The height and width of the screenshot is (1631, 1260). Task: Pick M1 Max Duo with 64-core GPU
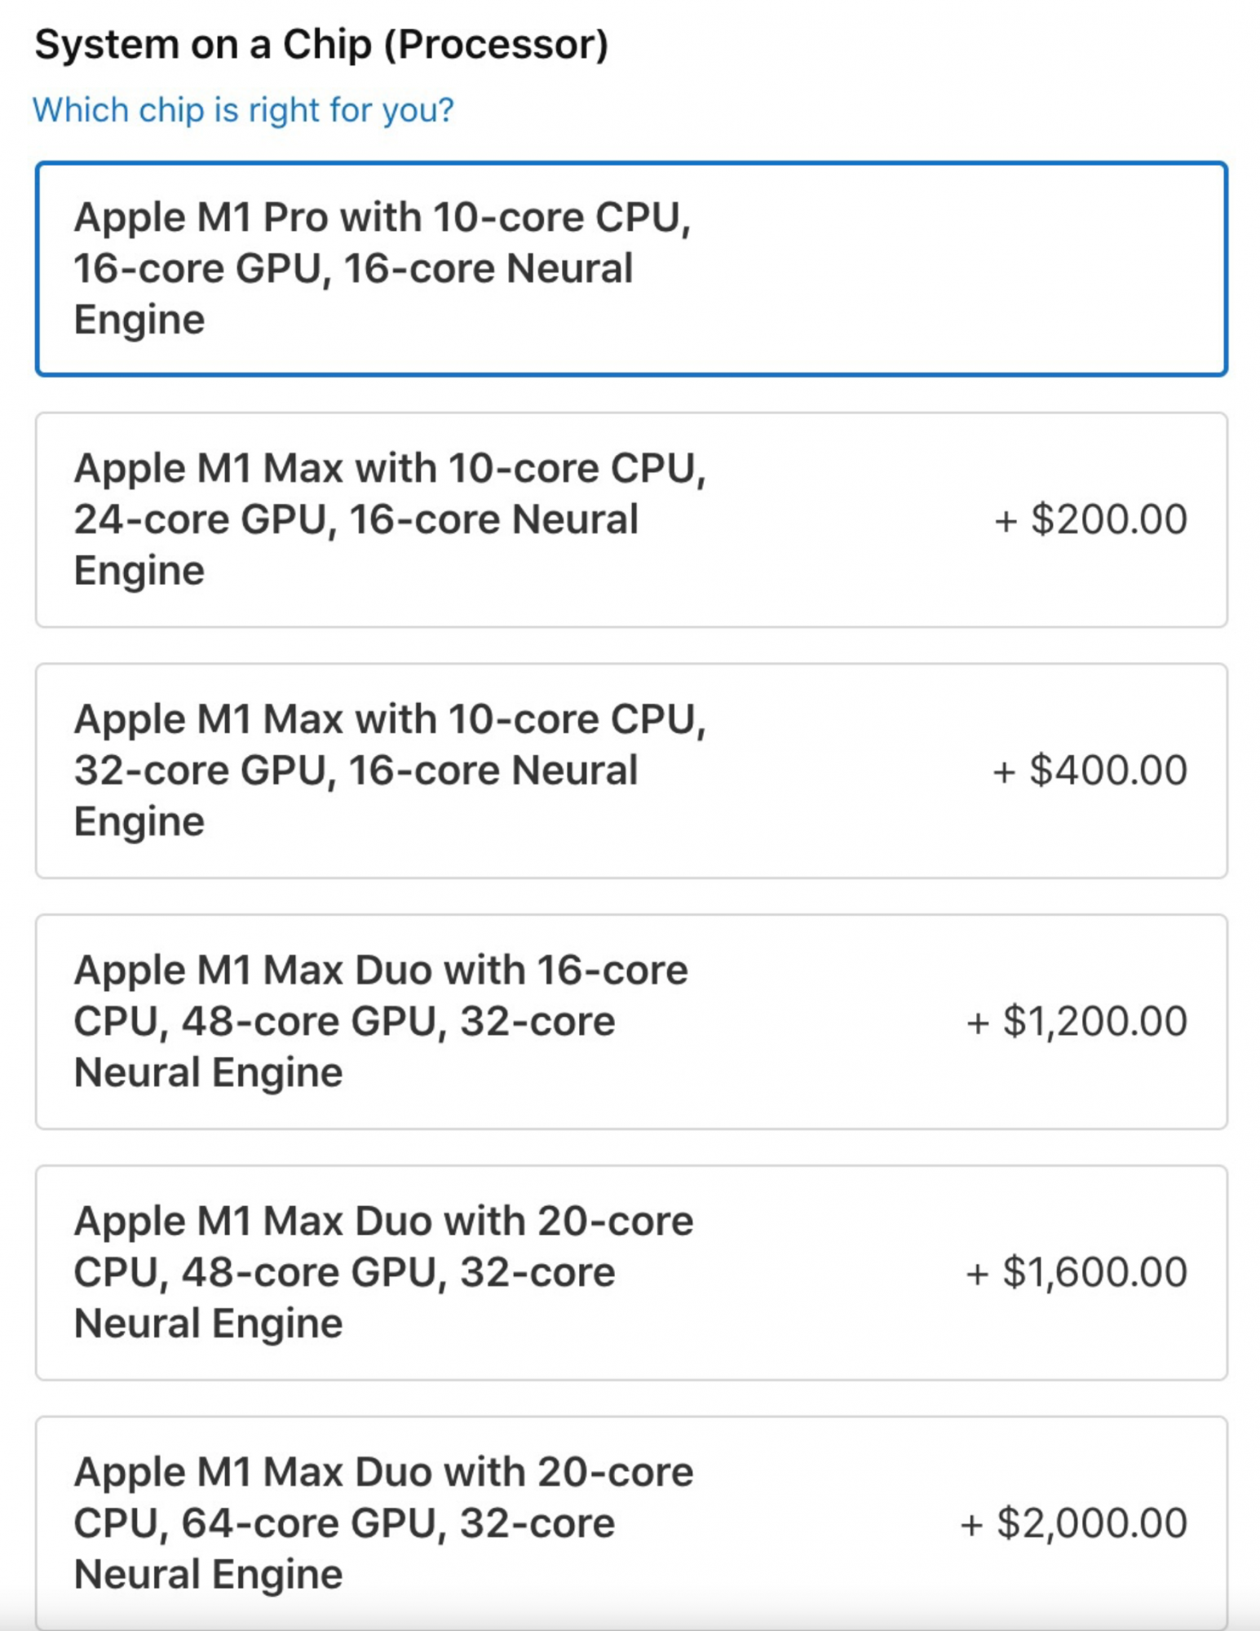(x=630, y=1522)
